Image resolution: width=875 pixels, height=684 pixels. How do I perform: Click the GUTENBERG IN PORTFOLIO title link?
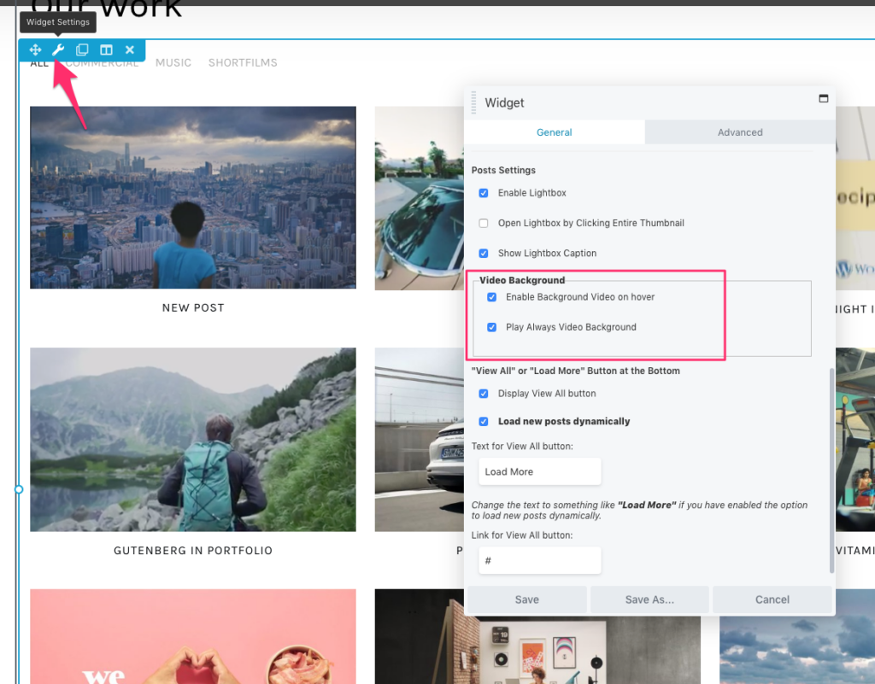point(193,551)
